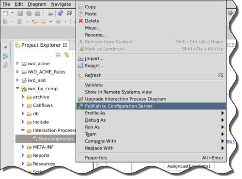This screenshot has width=242, height=179.
Task: Toggle Link with Editor in Project Explorer
Action: [x=67, y=55]
